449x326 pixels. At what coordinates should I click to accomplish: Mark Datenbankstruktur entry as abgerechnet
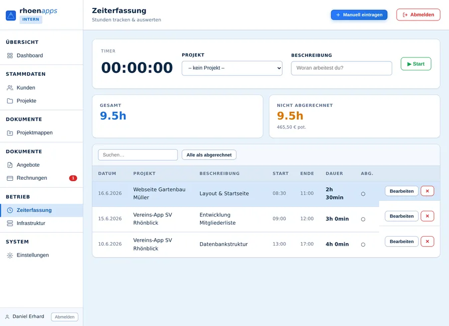(363, 245)
